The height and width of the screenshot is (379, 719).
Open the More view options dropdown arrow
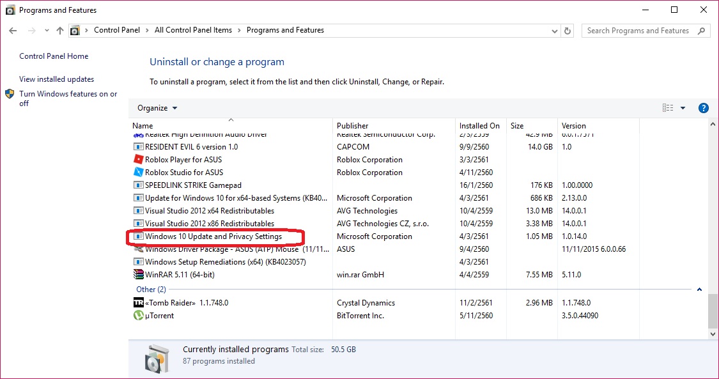[683, 108]
